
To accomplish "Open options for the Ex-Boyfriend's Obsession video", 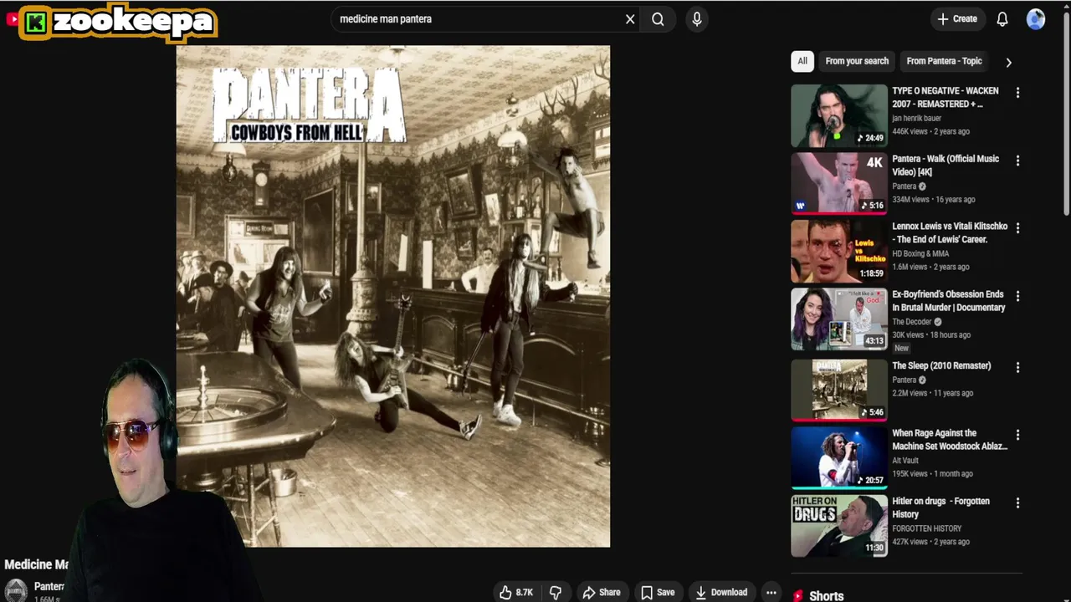I will point(1017,296).
